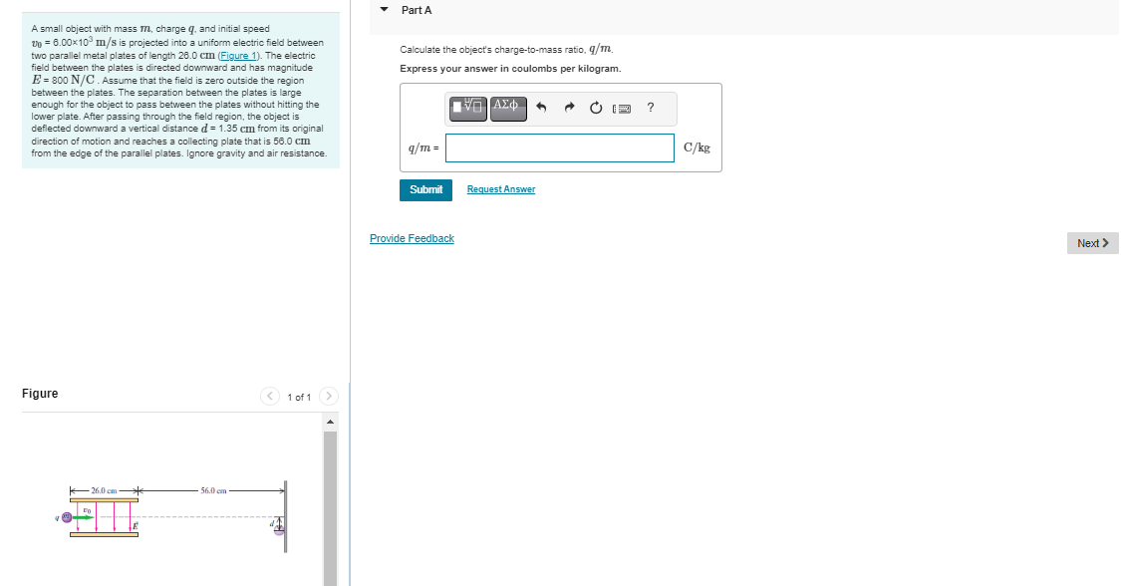Click the Request Answer link
Image resolution: width=1121 pixels, height=586 pixels.
pyautogui.click(x=500, y=189)
